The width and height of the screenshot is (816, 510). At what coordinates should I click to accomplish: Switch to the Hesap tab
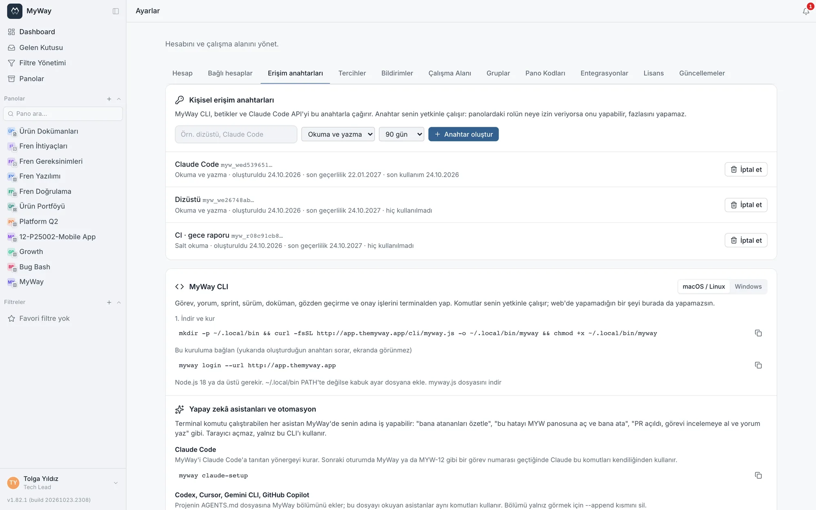[x=182, y=73]
